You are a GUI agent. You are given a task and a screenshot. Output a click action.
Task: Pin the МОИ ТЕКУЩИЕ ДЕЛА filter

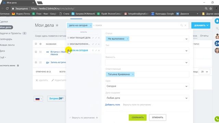tap(93, 38)
